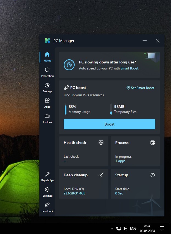Click the Process card title
The width and height of the screenshot is (171, 234).
(122, 143)
